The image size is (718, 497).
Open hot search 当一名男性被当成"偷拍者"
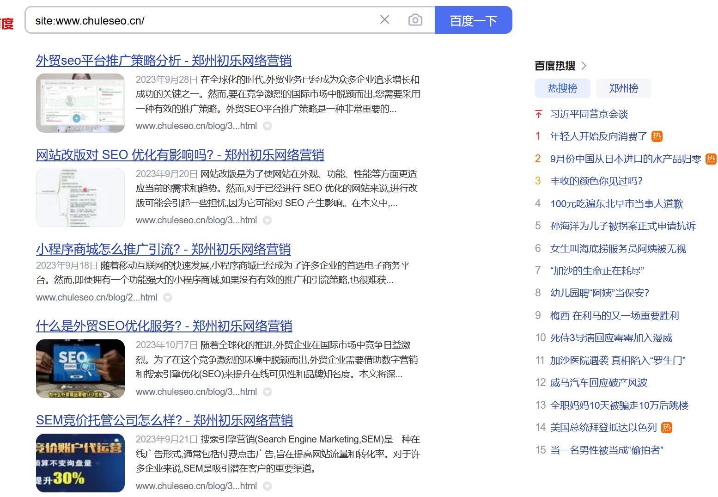(x=607, y=450)
